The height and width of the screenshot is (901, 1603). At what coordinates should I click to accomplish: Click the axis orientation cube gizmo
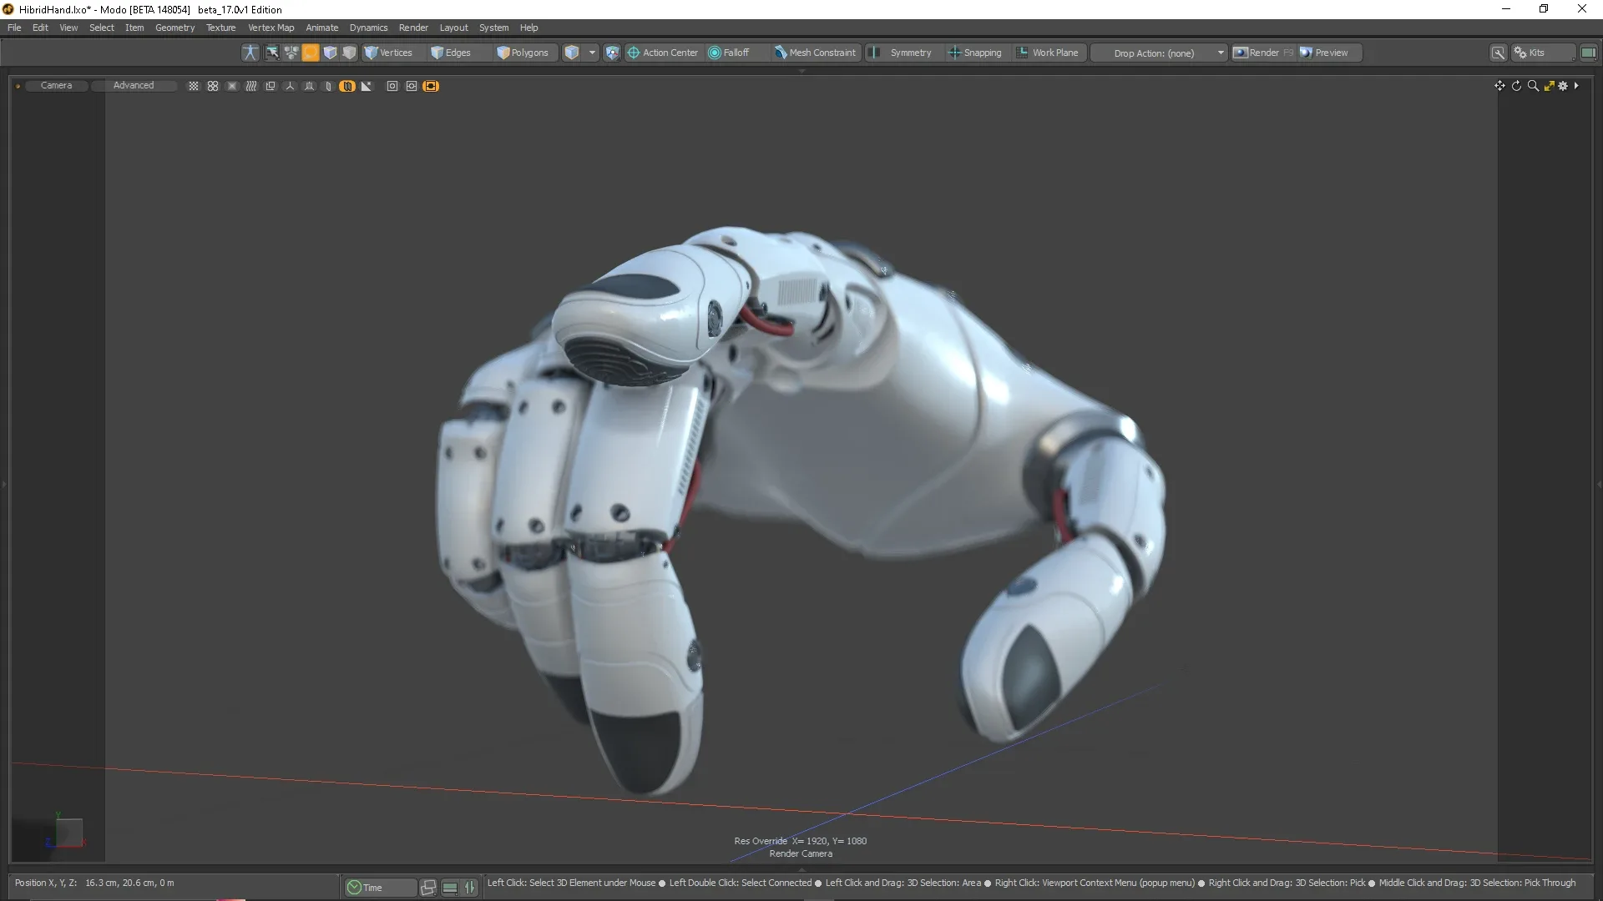pyautogui.click(x=65, y=831)
